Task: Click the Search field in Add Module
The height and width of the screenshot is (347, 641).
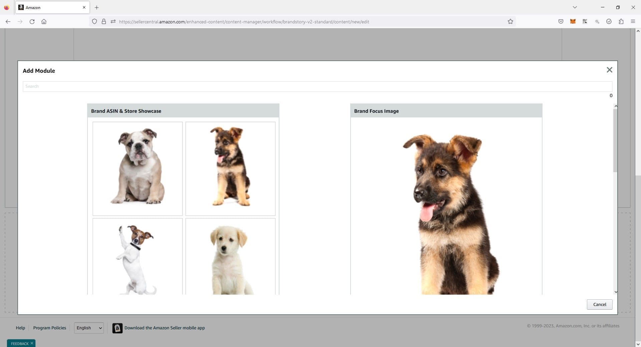Action: 317,86
